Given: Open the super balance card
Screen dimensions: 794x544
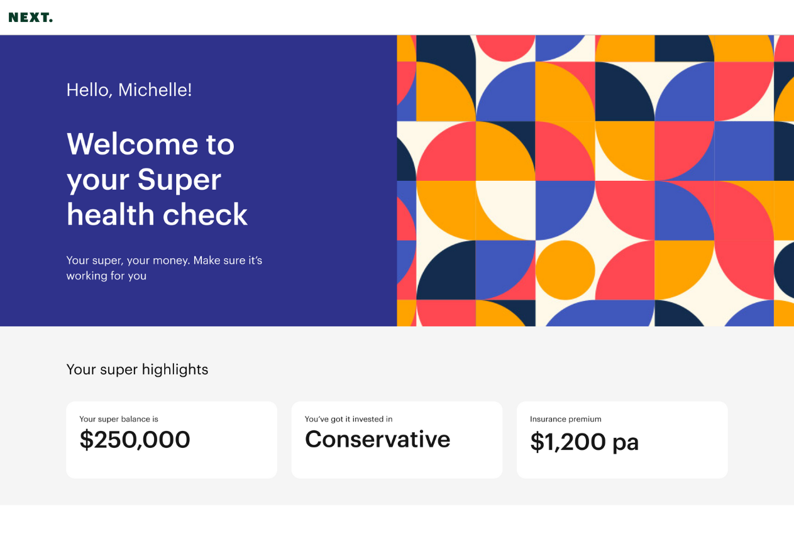Looking at the screenshot, I should [x=172, y=440].
